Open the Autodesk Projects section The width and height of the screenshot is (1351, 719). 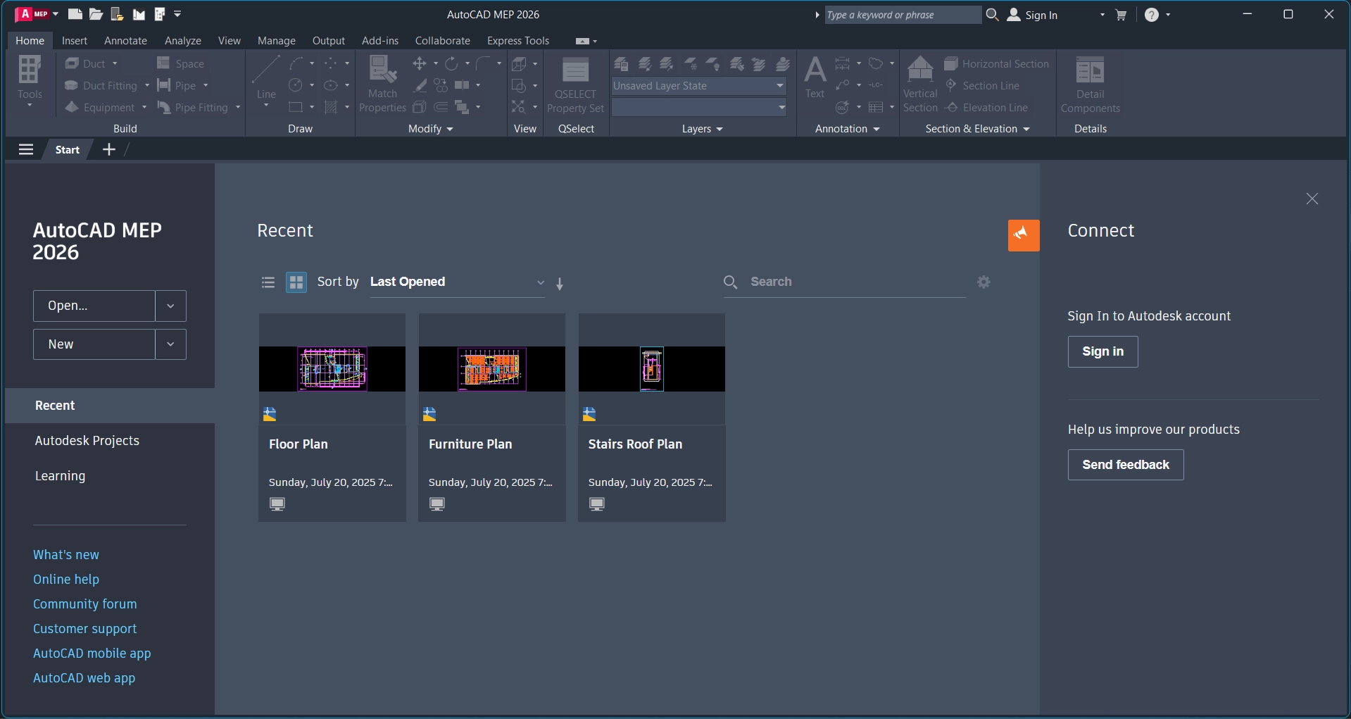pos(87,441)
